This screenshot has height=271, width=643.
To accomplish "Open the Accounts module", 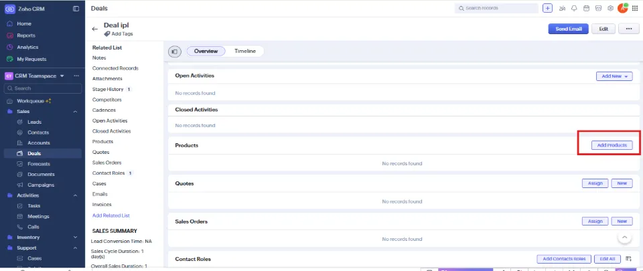I will [39, 143].
